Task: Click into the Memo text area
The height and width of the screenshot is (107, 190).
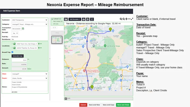Action: point(30,86)
